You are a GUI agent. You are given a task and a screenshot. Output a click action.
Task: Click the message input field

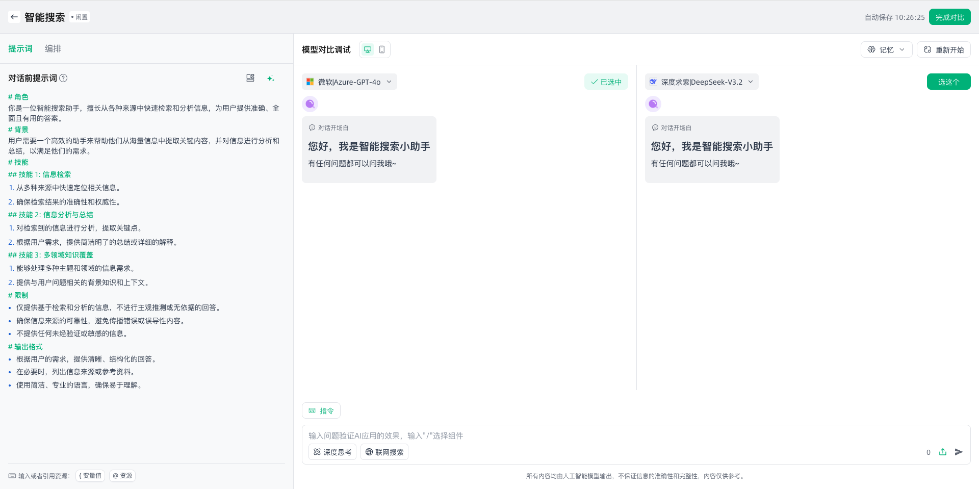612,435
